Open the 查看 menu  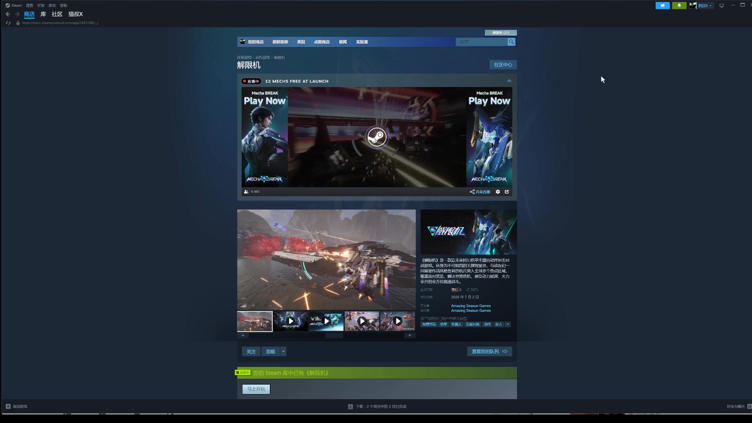point(29,5)
